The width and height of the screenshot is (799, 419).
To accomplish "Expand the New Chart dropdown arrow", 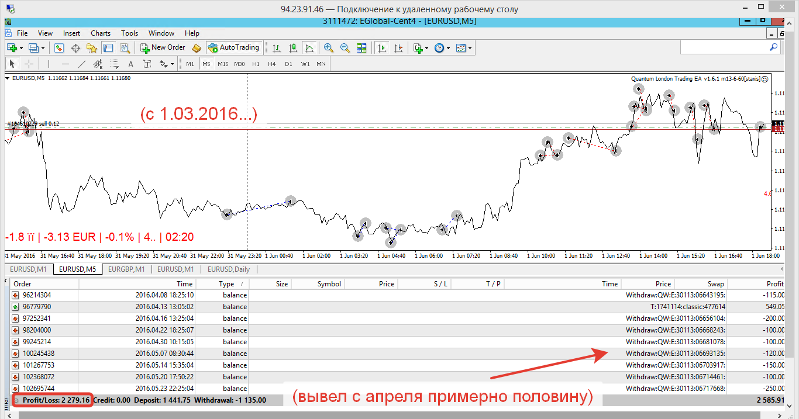I will point(22,48).
